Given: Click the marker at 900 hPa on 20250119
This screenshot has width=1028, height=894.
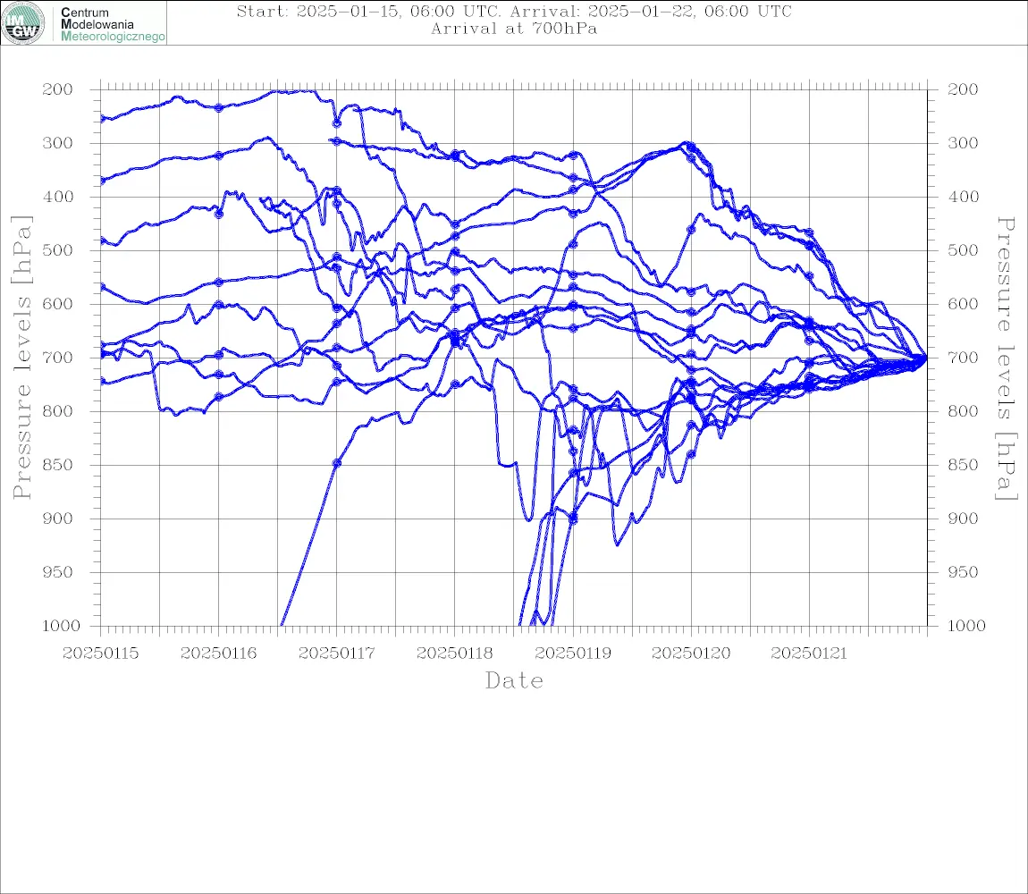Looking at the screenshot, I should pyautogui.click(x=574, y=519).
